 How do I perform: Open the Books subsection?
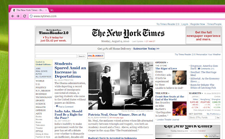38,117
